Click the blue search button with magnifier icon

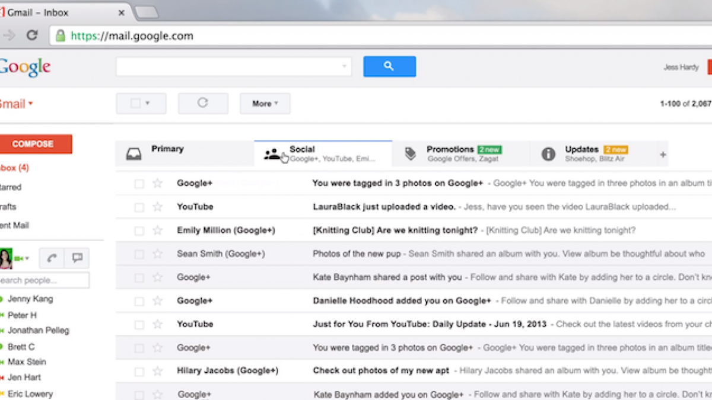[x=389, y=66]
